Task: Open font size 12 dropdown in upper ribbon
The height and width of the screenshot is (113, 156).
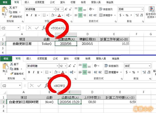Action: coord(62,9)
